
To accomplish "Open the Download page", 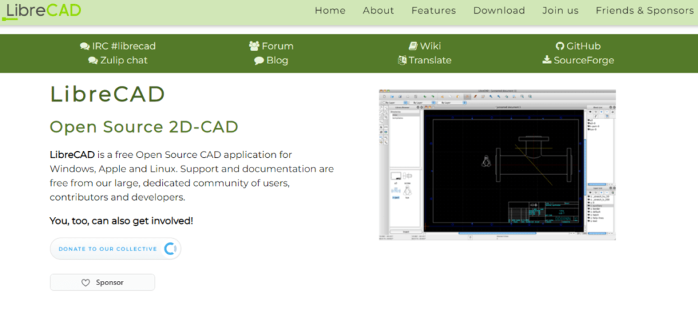I will pos(499,11).
